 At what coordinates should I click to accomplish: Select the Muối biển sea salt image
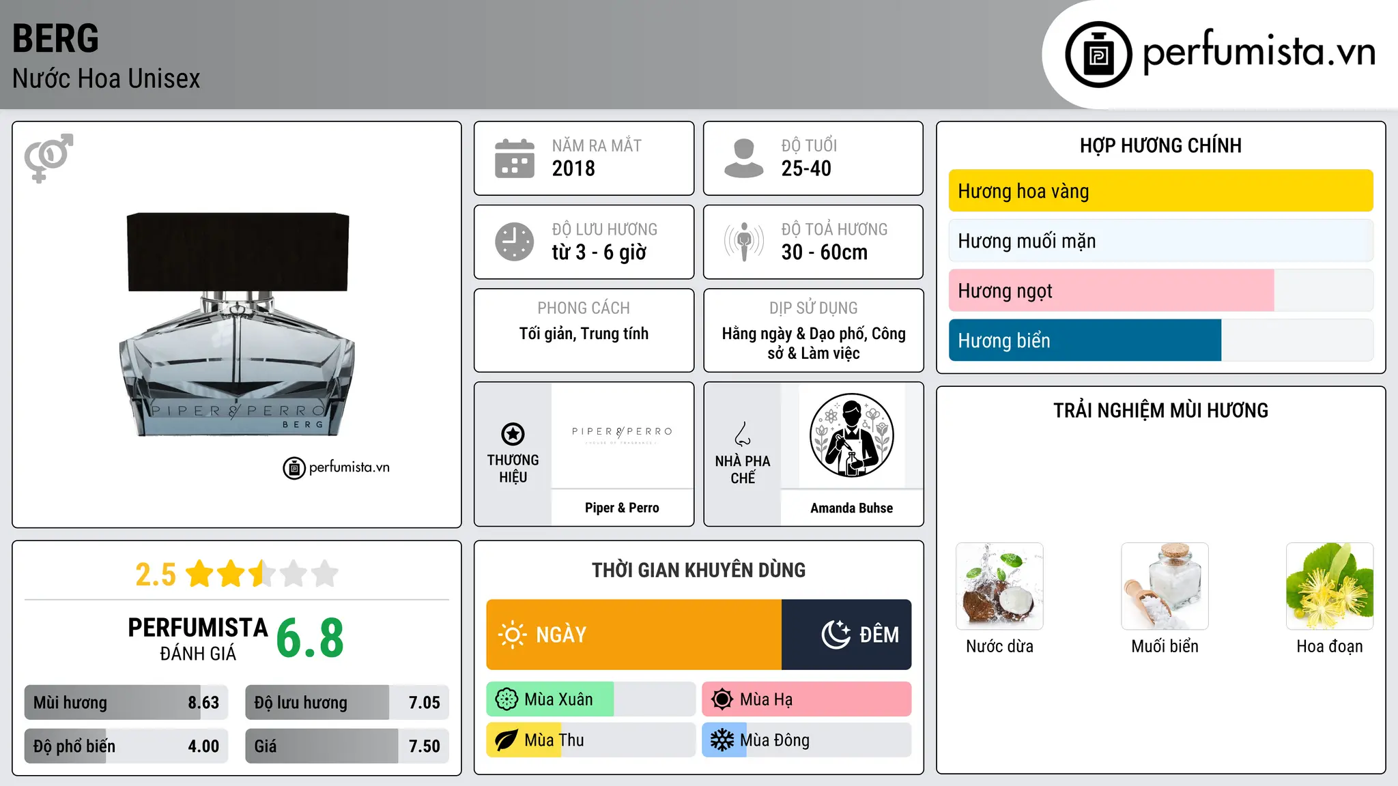[1165, 586]
